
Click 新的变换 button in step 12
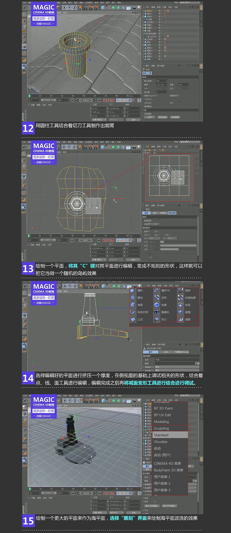click(162, 117)
